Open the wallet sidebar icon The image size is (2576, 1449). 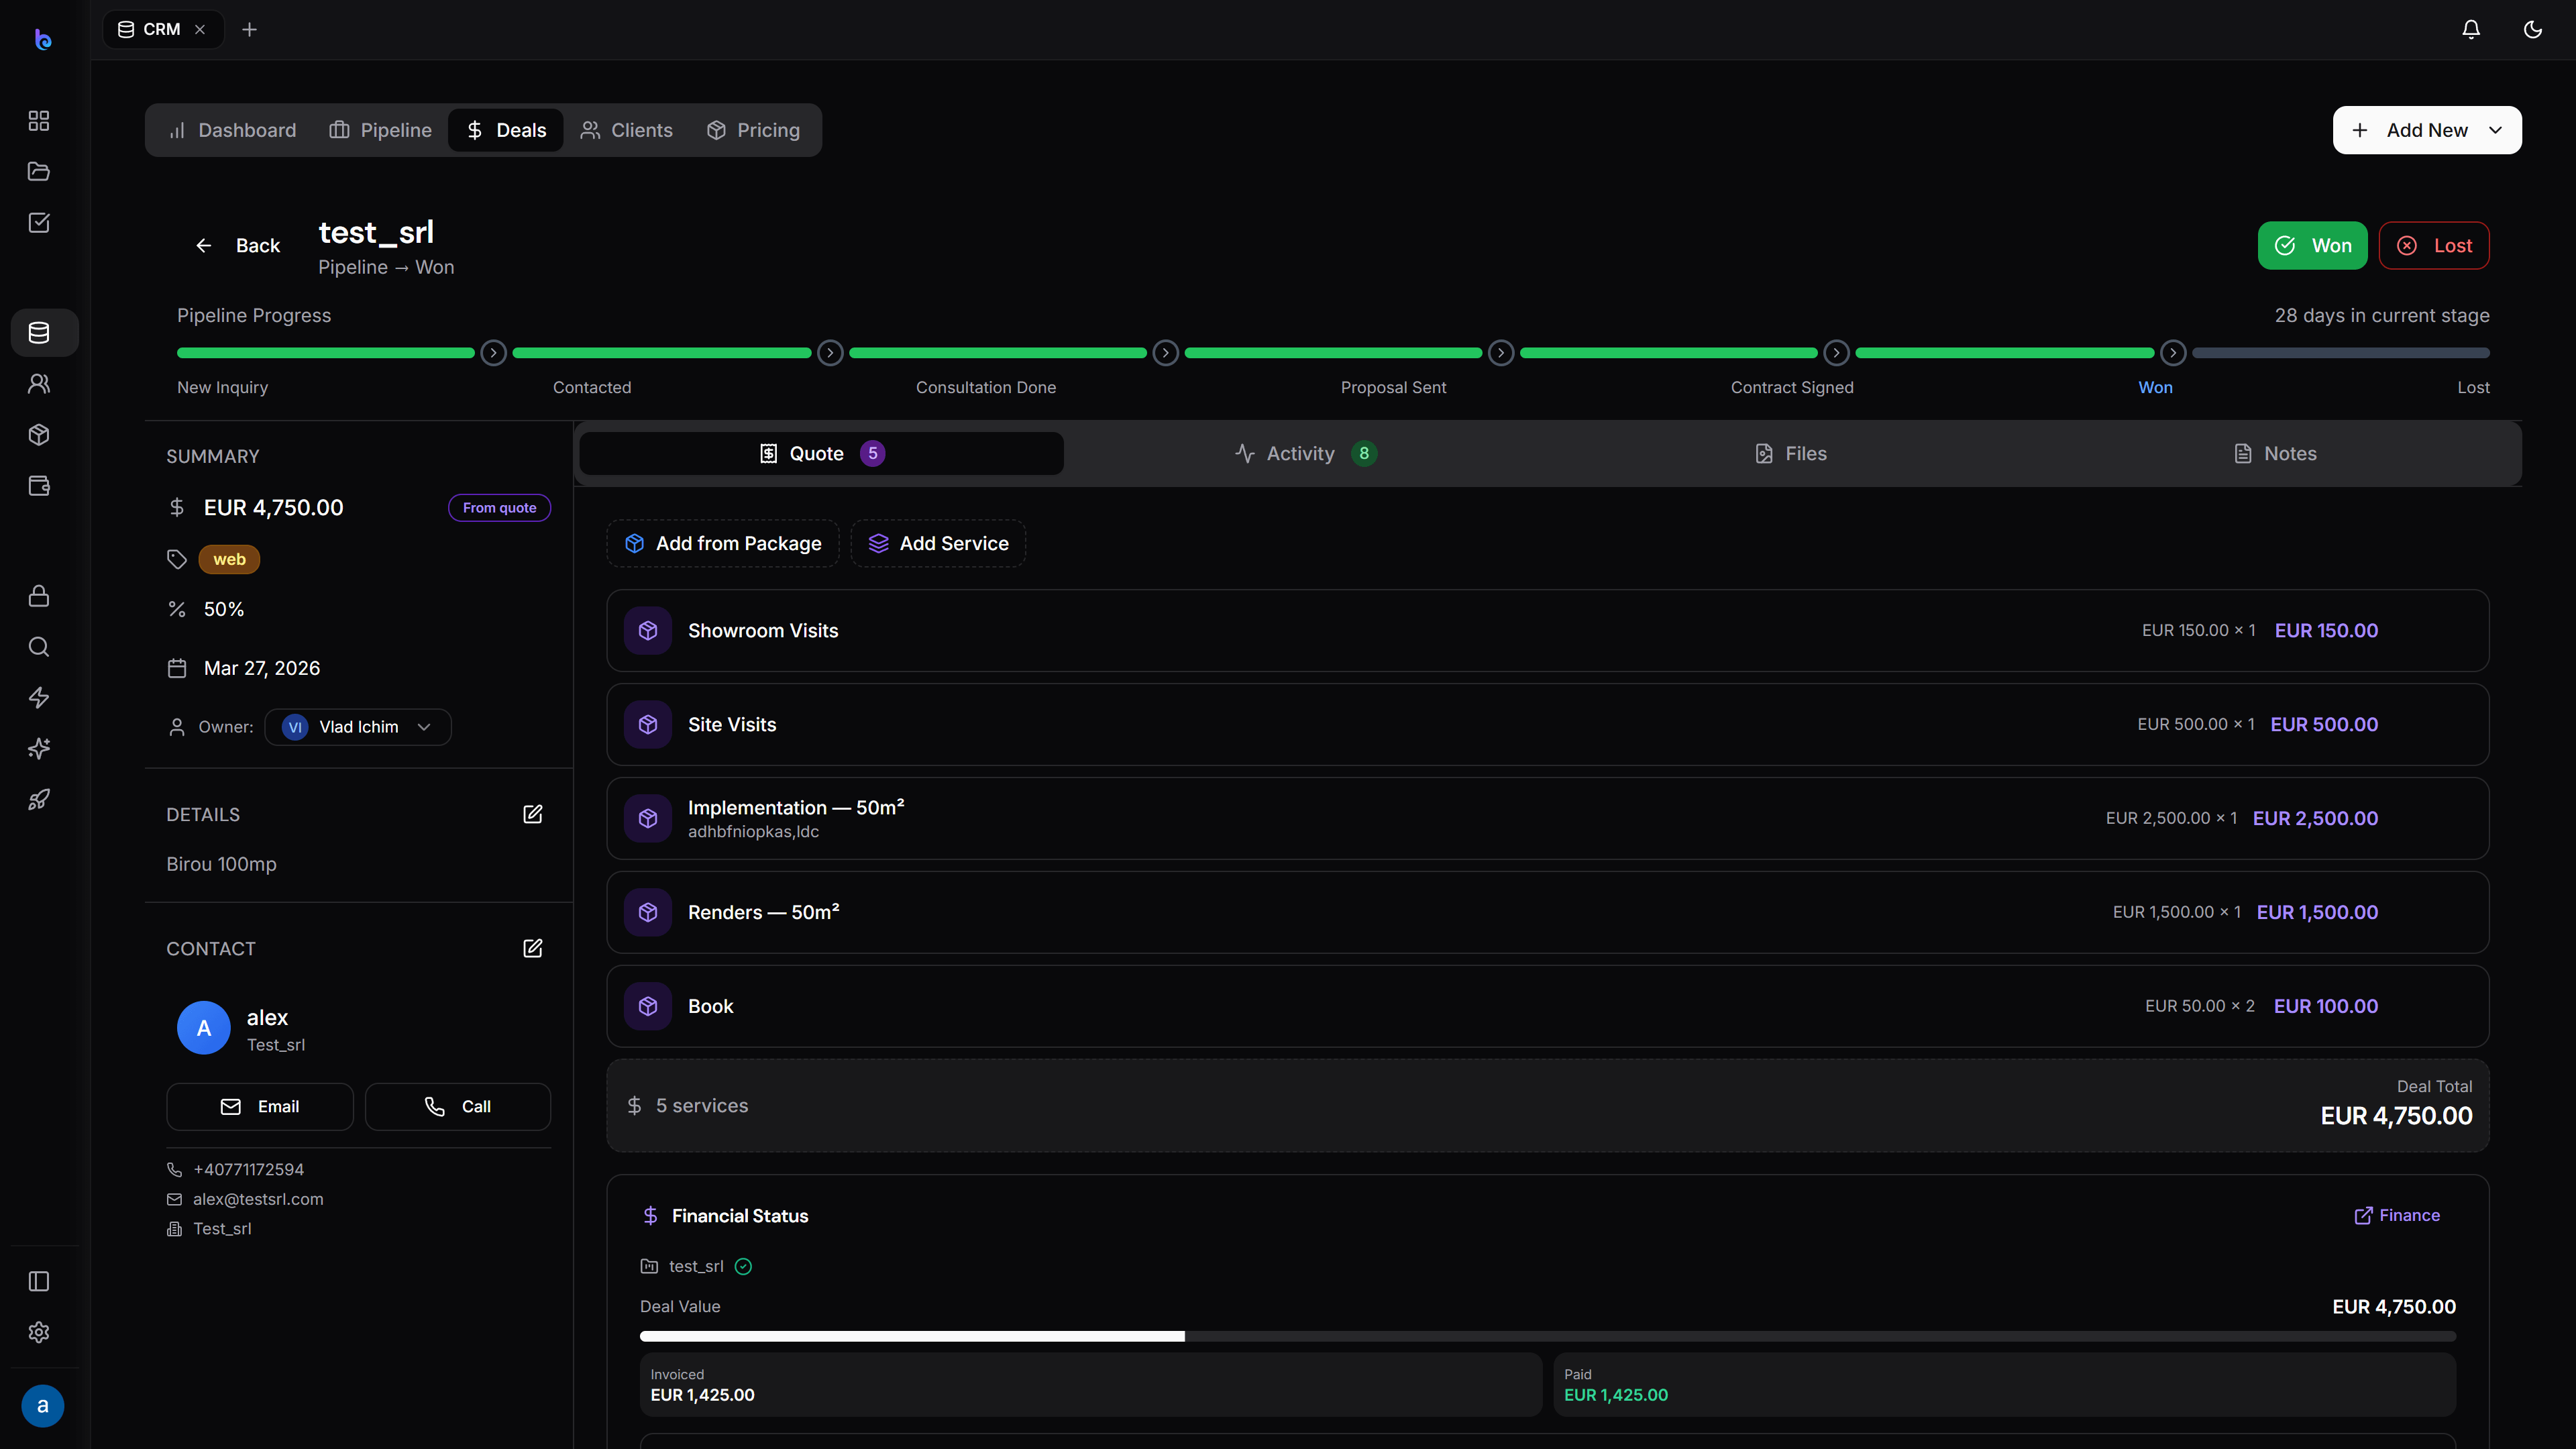(x=39, y=485)
